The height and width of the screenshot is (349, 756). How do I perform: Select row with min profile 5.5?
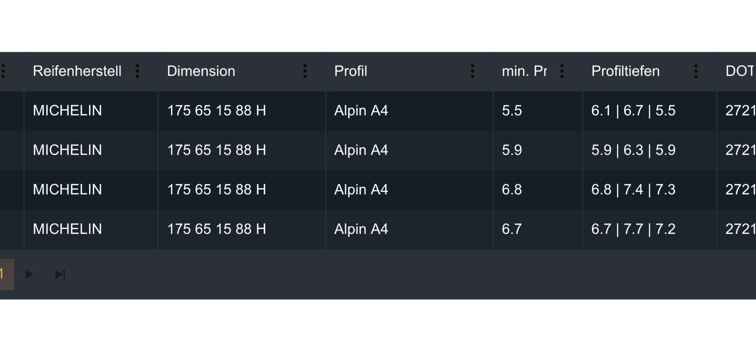point(378,111)
